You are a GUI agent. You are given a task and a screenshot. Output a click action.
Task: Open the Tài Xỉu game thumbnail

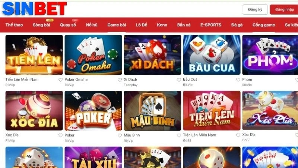pyautogui.click(x=93, y=157)
